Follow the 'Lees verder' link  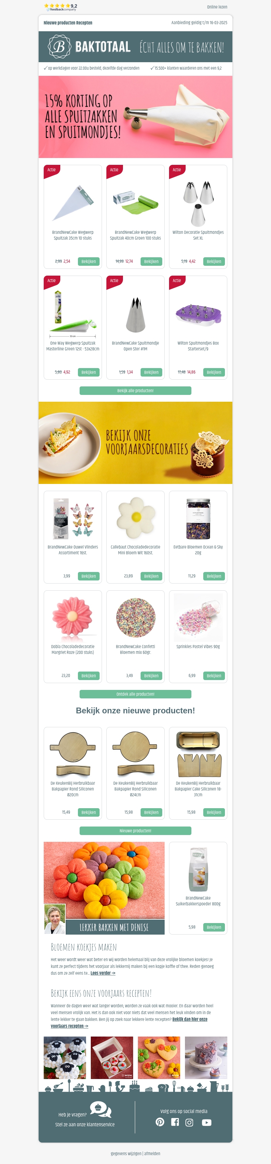[103, 973]
